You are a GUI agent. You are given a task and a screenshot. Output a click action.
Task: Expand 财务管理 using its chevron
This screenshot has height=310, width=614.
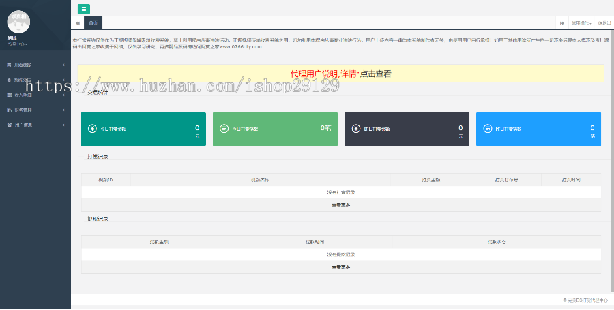64,110
